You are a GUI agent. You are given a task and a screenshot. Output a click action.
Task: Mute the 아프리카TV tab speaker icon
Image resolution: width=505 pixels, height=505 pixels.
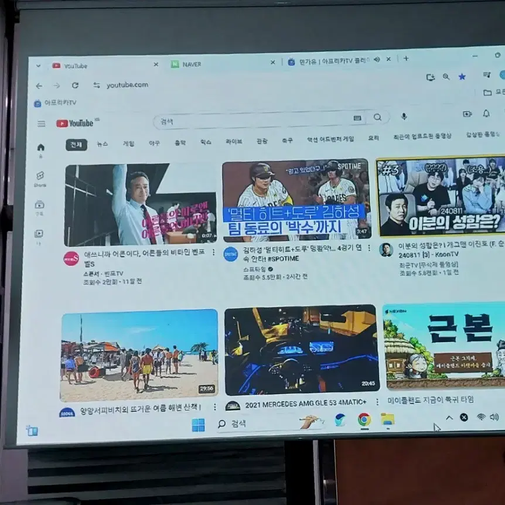377,60
